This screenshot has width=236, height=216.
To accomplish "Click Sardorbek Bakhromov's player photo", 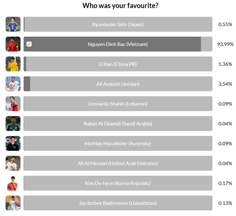I will pyautogui.click(x=13, y=203).
